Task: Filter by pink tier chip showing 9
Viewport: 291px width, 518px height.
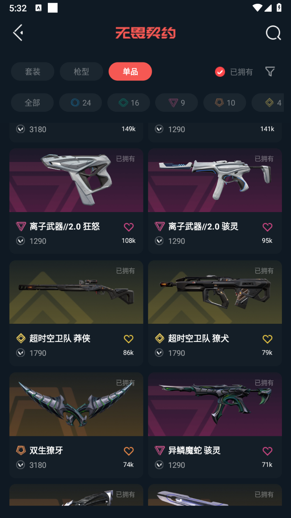Action: (176, 103)
